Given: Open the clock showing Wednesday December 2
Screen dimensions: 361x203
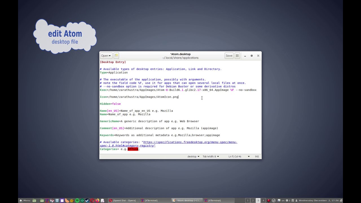Looking at the screenshot, I should (x=319, y=200).
